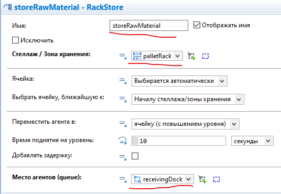Toggle static/dynamic switch for Ячейка
The image size is (281, 194).
[123, 81]
